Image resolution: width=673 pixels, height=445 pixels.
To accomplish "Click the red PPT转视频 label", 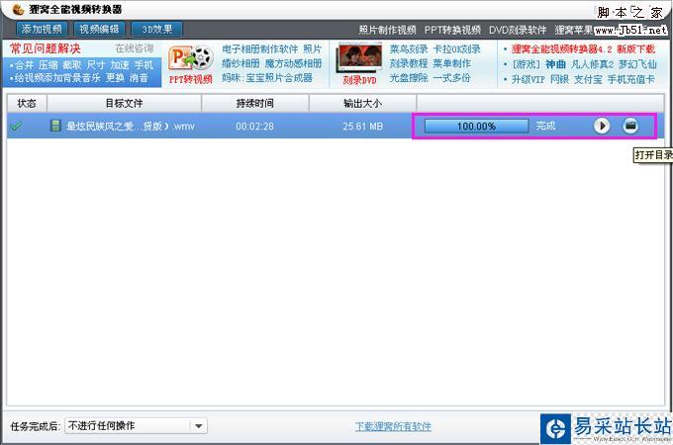I will [191, 79].
